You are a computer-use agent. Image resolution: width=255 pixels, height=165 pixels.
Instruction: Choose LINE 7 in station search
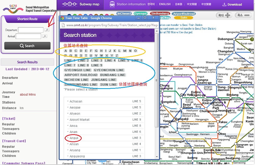[x=70, y=65]
